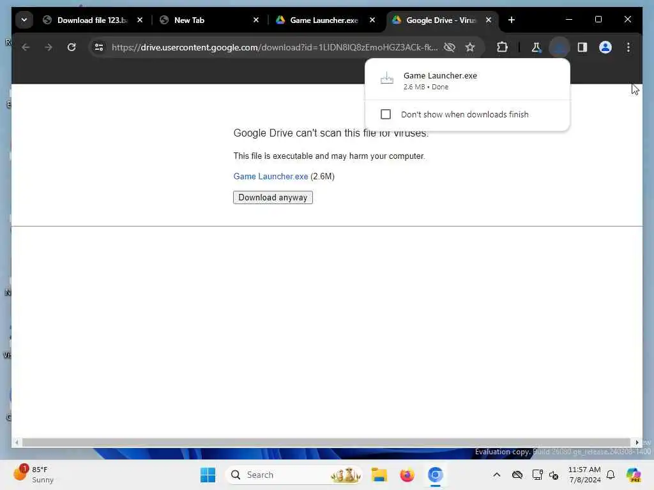The width and height of the screenshot is (654, 490).
Task: Close the Game Launcher.exe tab
Action: tap(372, 20)
